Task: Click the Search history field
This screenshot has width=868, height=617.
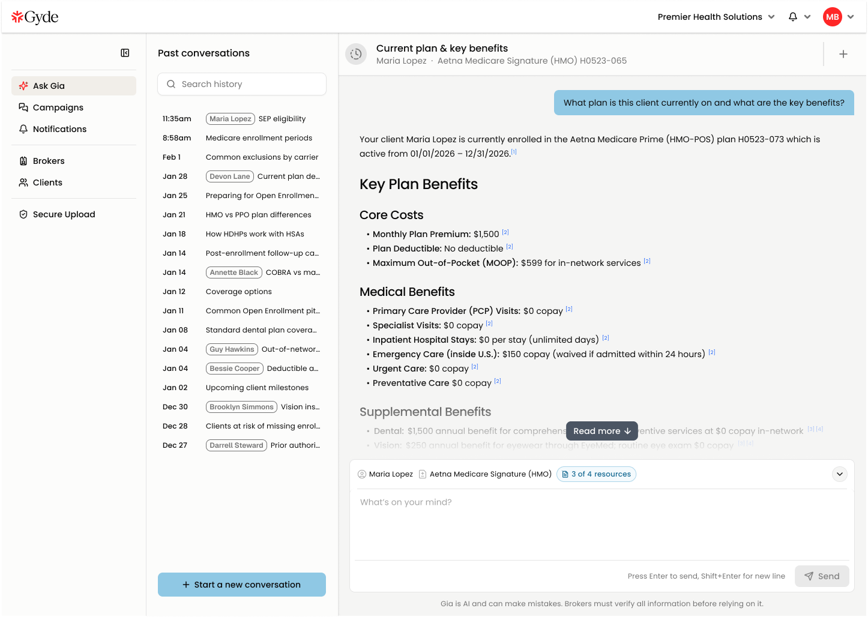Action: [x=242, y=84]
